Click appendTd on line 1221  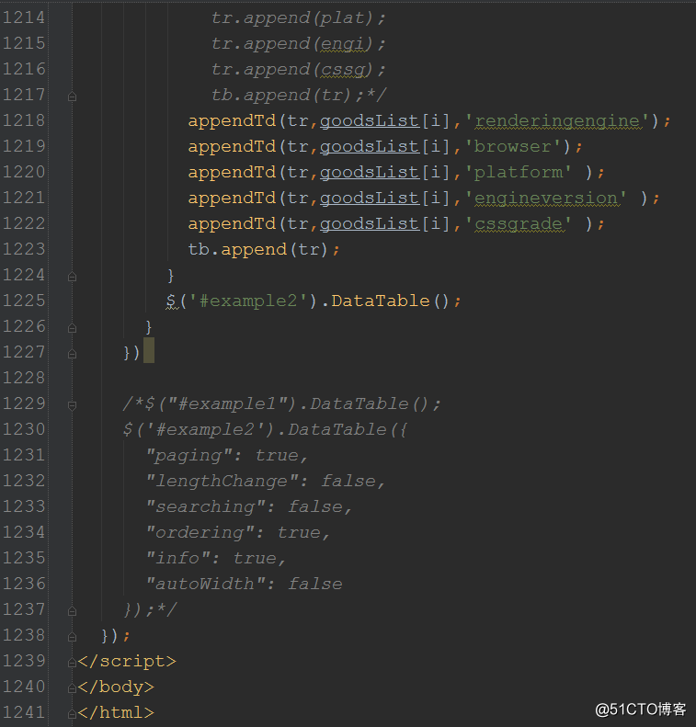coord(232,199)
